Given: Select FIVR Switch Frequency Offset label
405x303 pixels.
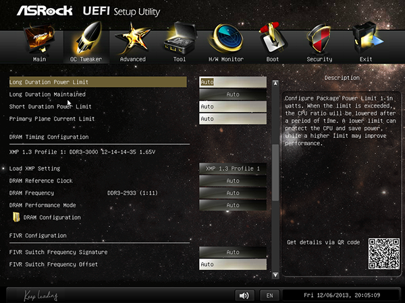Looking at the screenshot, I should (53, 265).
